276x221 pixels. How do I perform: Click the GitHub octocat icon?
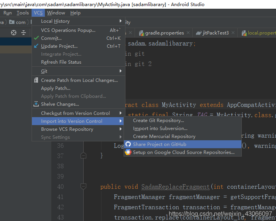tap(128, 144)
